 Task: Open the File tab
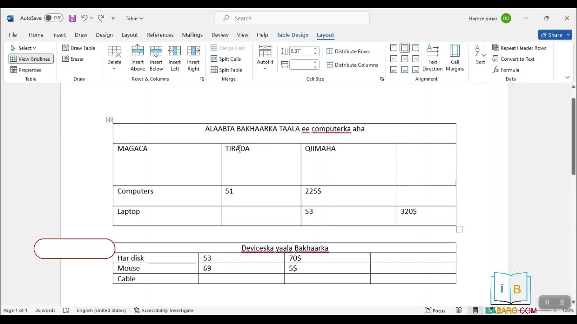(x=13, y=35)
